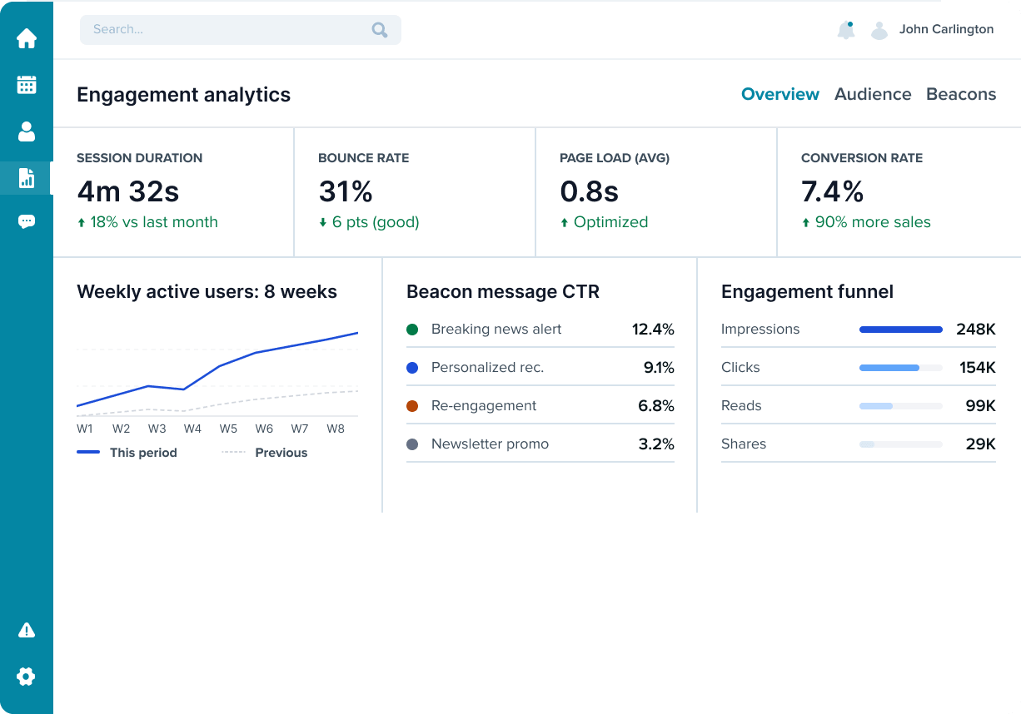
Task: Click the Breaking news alert row label
Action: coord(496,330)
